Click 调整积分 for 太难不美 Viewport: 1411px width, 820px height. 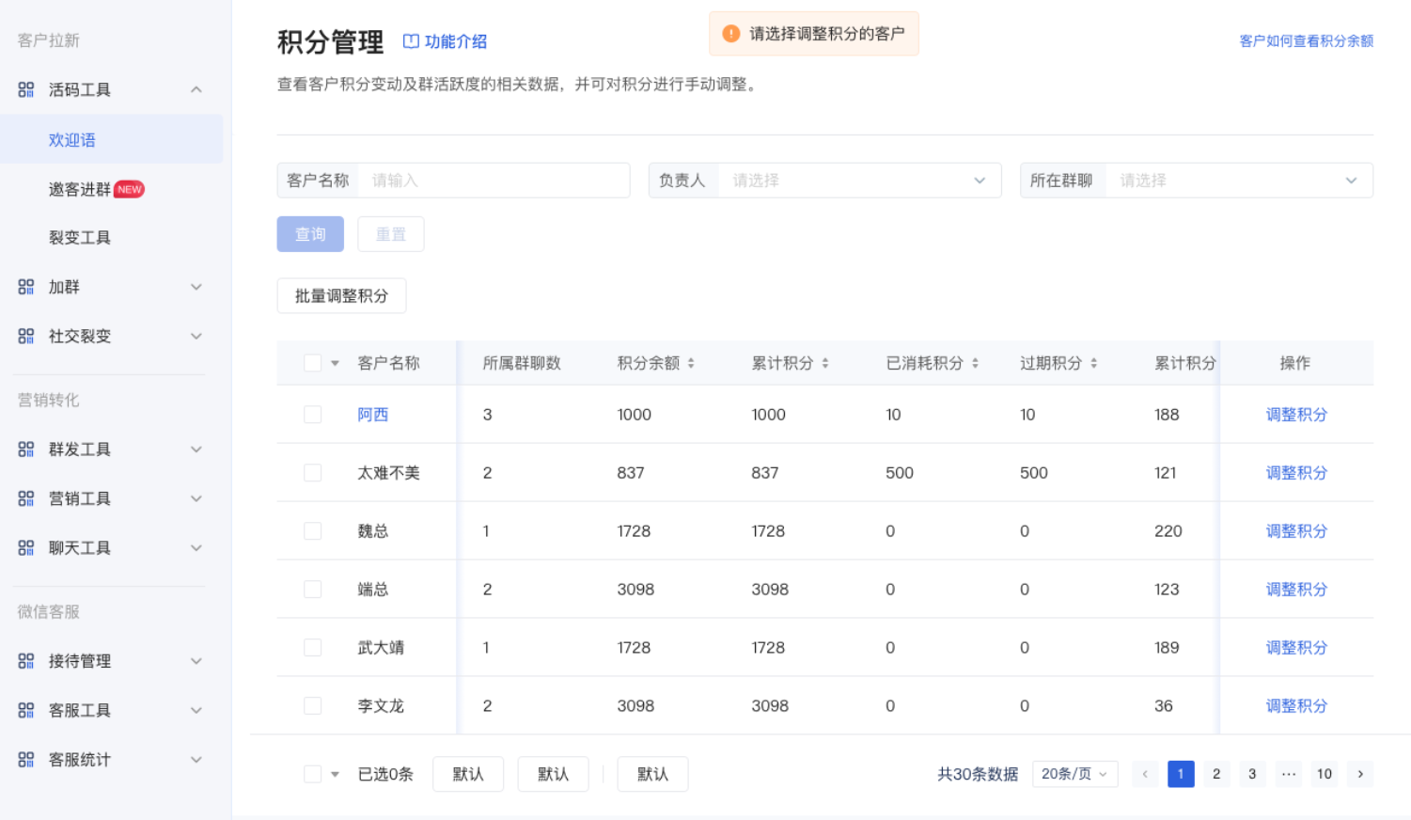click(x=1296, y=473)
